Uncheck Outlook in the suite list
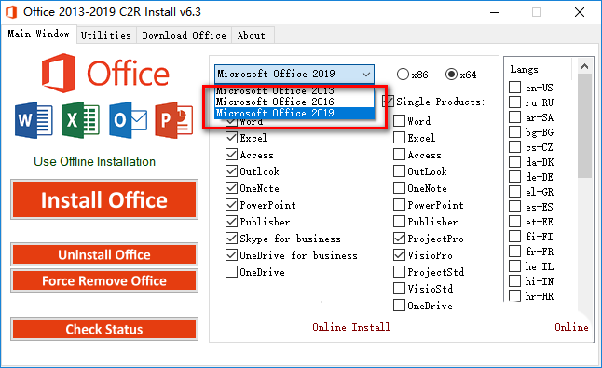This screenshot has height=368, width=602. [231, 171]
